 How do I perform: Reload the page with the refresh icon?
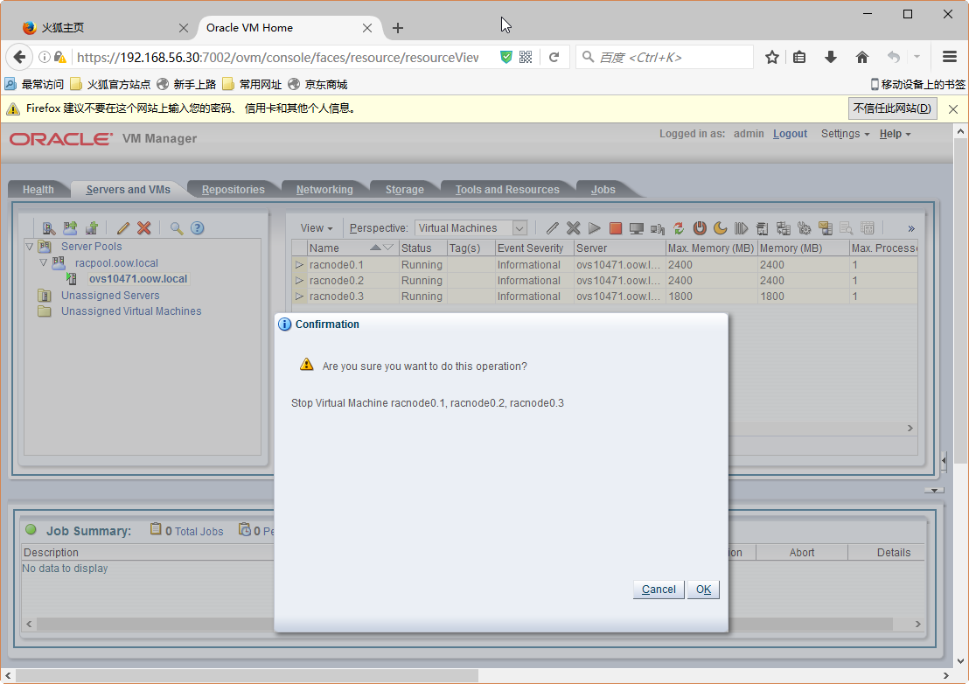[554, 58]
